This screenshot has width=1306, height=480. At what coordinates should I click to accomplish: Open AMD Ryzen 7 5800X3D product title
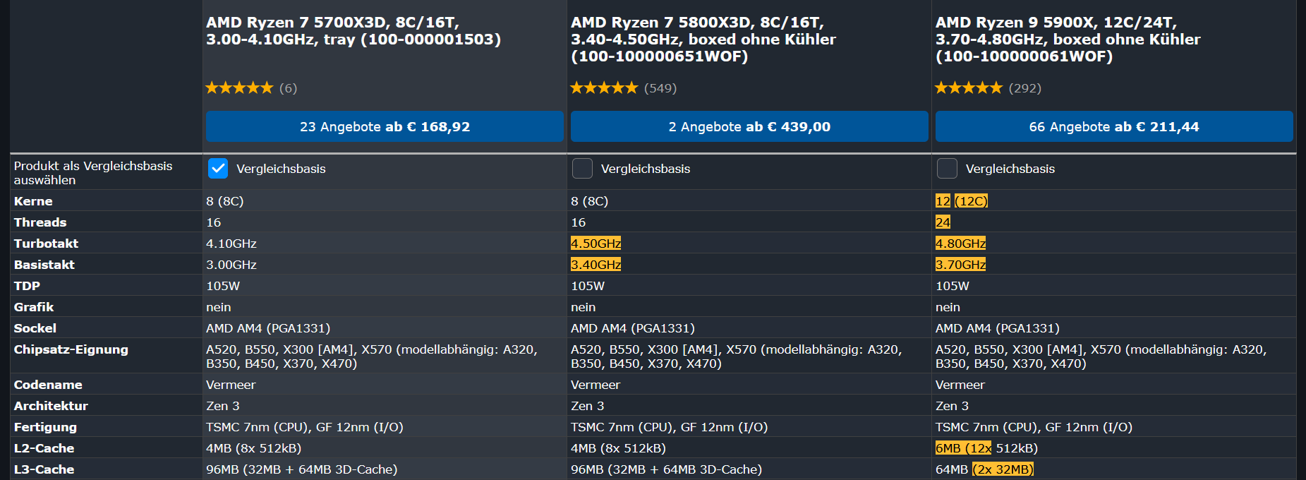coord(703,40)
